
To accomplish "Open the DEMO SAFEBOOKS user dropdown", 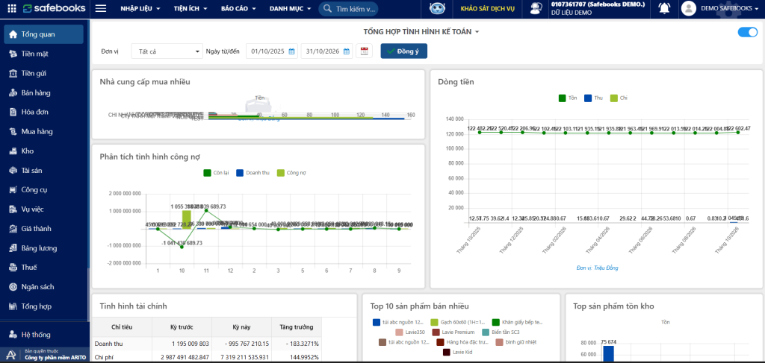I will tap(730, 8).
